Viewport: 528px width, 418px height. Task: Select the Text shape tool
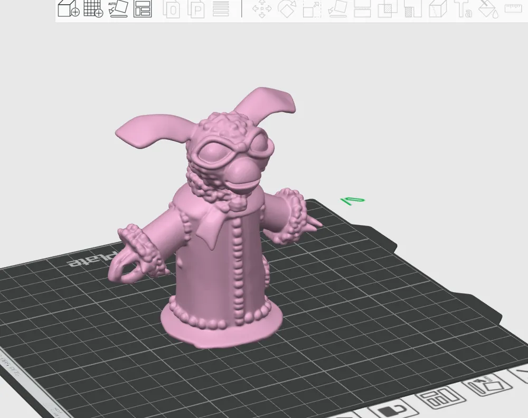tap(464, 9)
